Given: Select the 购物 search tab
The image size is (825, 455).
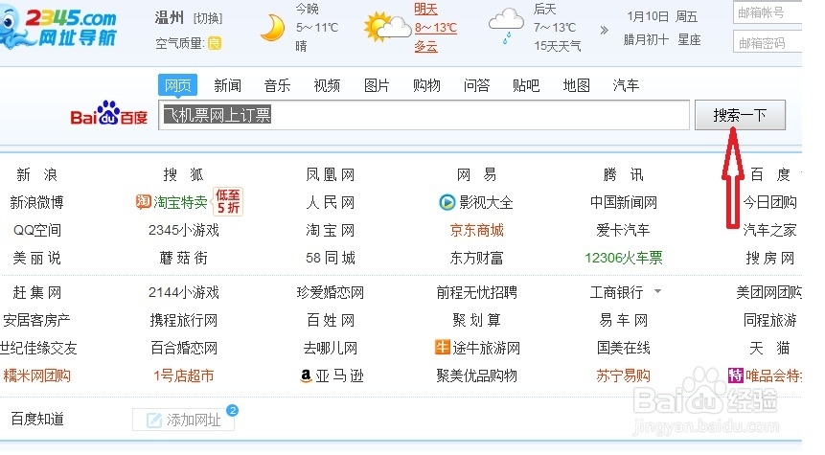Looking at the screenshot, I should pos(426,85).
